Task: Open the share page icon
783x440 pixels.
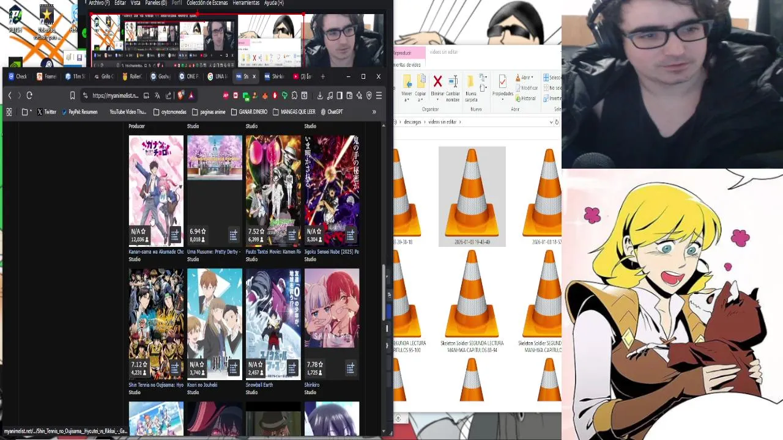Action: (168, 95)
